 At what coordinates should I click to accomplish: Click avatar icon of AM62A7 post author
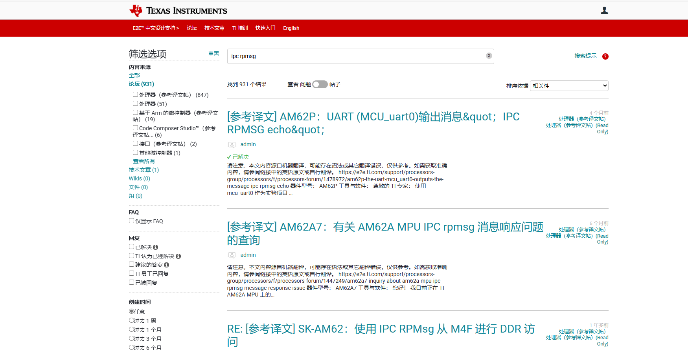(x=232, y=255)
